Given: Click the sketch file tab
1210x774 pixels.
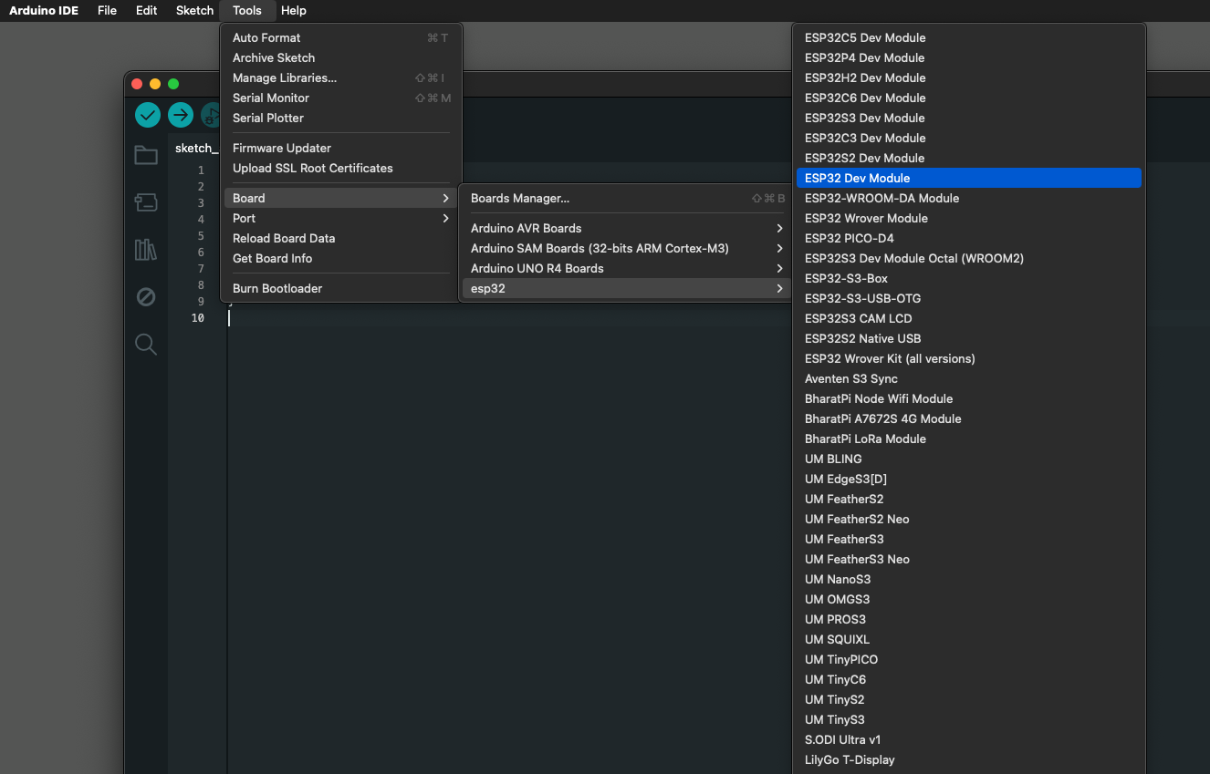Looking at the screenshot, I should pyautogui.click(x=195, y=148).
